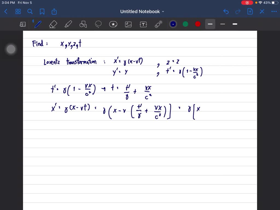Activate the Lasso selection tool
280x210 pixels.
[98, 24]
